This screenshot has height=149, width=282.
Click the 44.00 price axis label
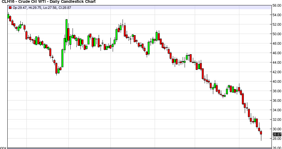pyautogui.click(x=277, y=62)
